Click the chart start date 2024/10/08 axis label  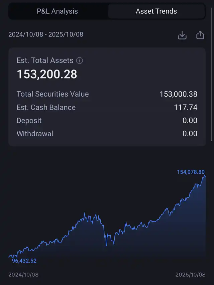point(23,275)
